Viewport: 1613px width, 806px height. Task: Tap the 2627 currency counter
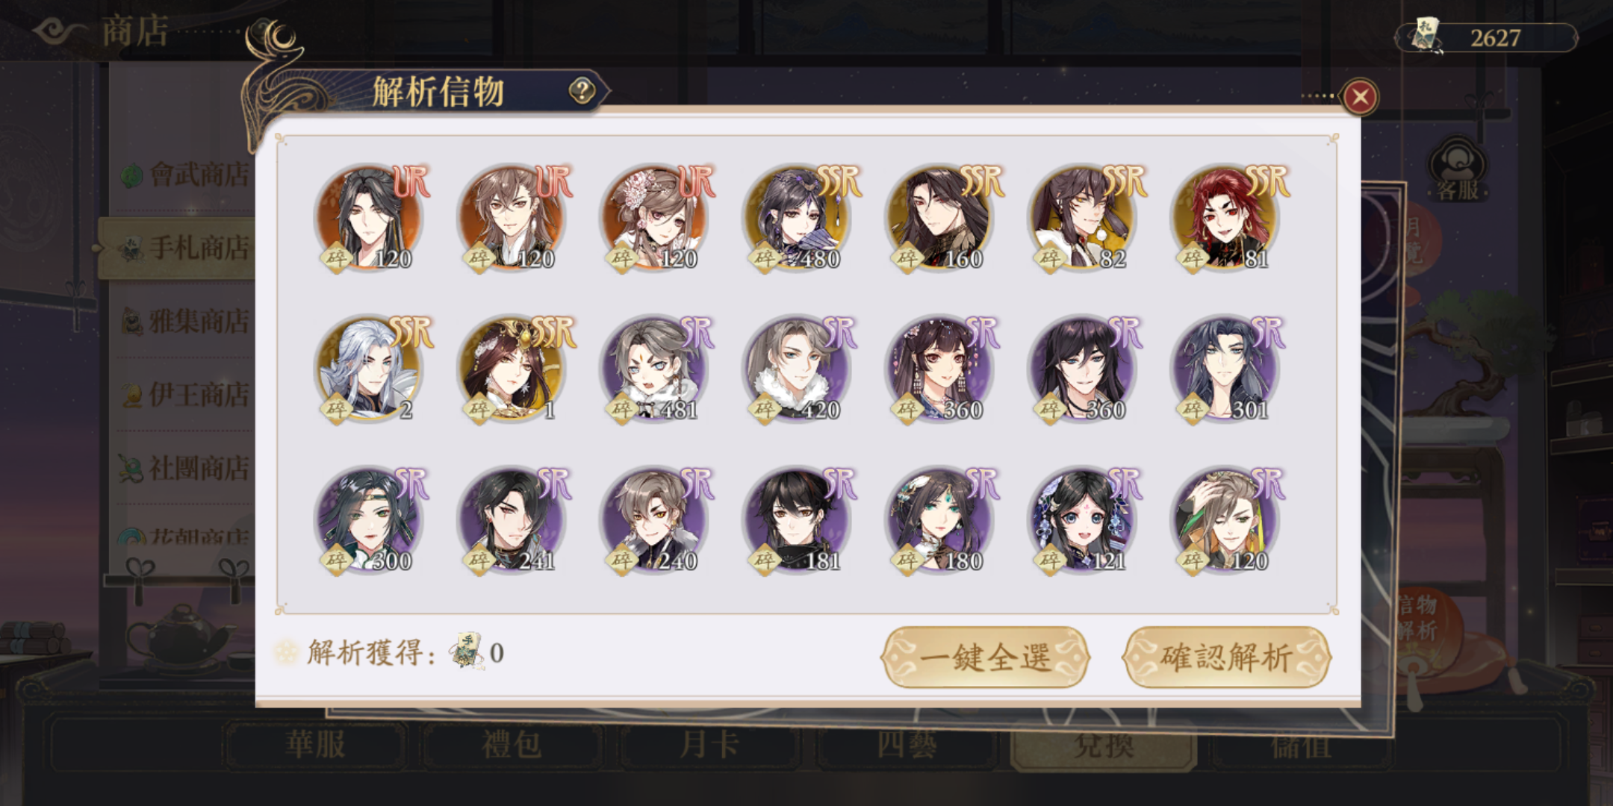(x=1486, y=37)
